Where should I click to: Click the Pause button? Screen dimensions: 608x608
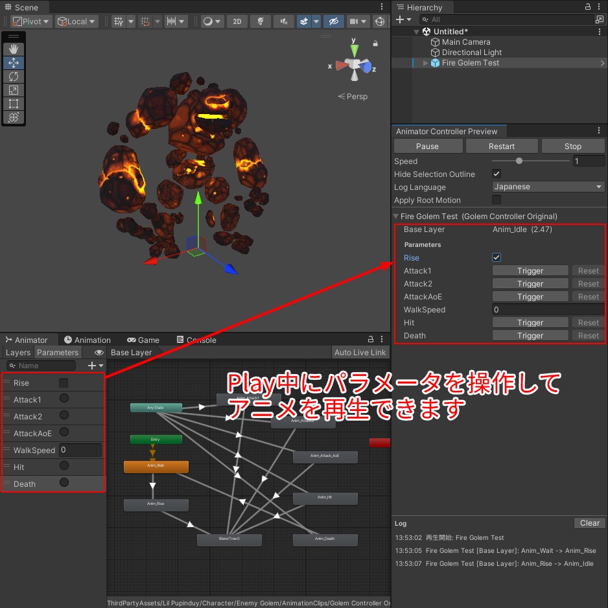point(427,146)
